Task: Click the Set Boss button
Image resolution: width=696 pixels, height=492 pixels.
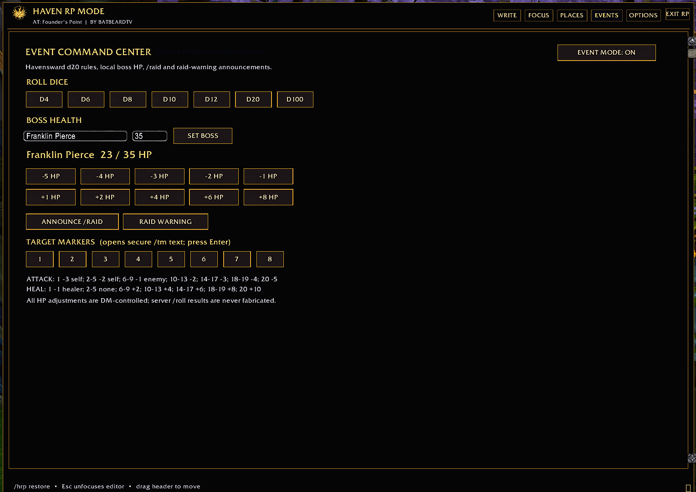Action: [x=203, y=136]
